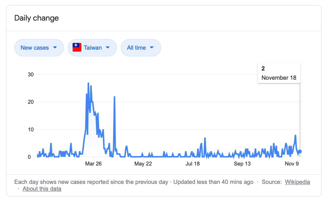This screenshot has width=331, height=205.
Task: Click the Taiwan flag icon
Action: (x=77, y=48)
